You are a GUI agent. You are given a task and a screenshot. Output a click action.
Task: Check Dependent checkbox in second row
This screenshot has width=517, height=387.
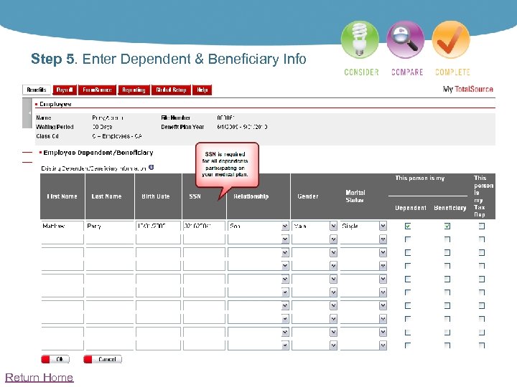(x=408, y=239)
